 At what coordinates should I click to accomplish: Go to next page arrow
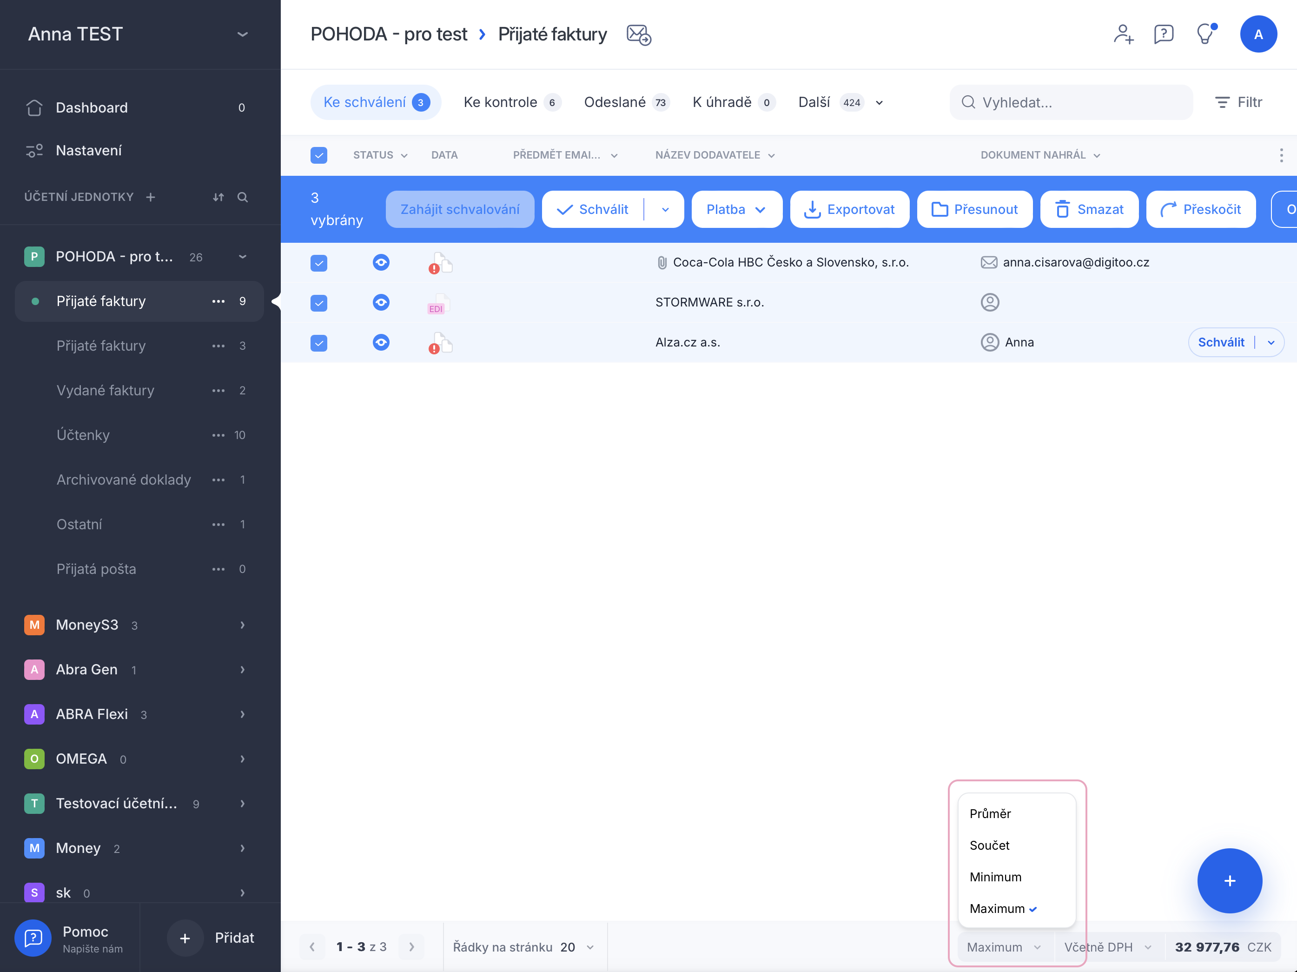coord(411,947)
